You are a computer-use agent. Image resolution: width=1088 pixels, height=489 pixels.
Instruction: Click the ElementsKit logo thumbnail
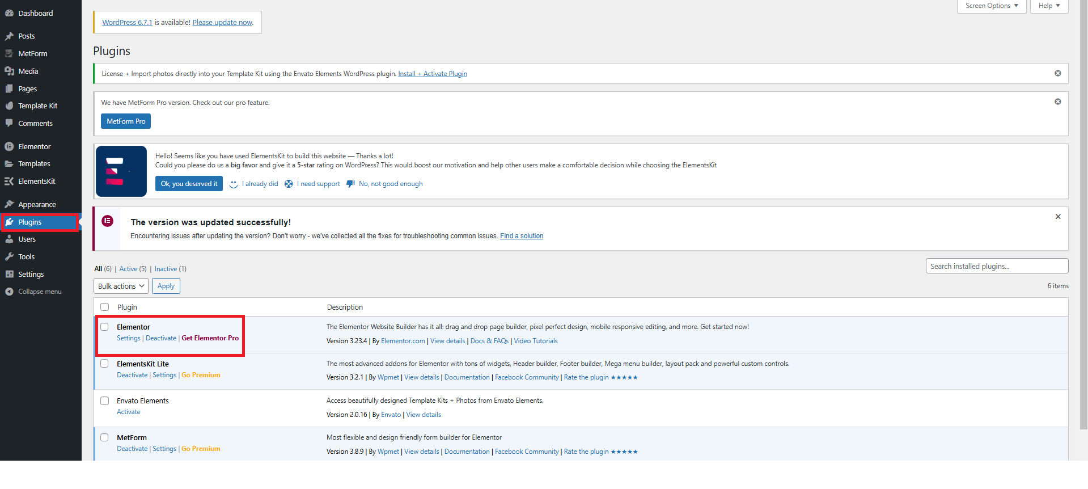point(121,171)
